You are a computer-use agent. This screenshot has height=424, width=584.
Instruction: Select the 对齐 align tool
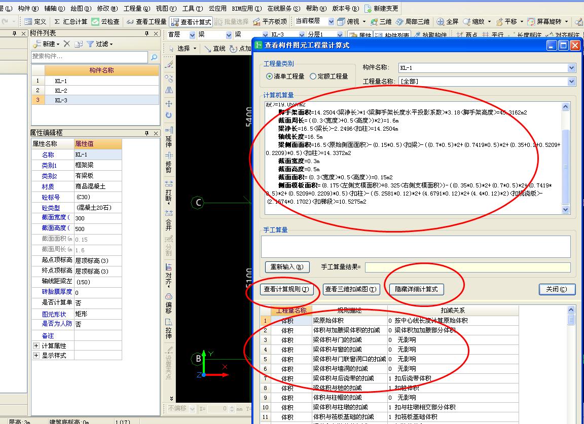click(169, 276)
